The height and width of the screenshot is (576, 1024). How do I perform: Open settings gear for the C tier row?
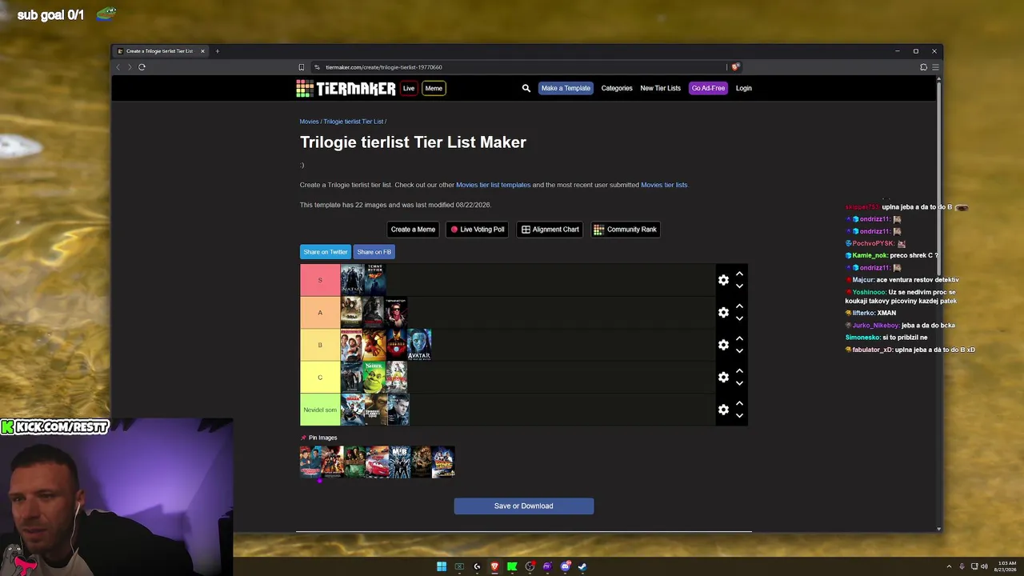coord(723,377)
